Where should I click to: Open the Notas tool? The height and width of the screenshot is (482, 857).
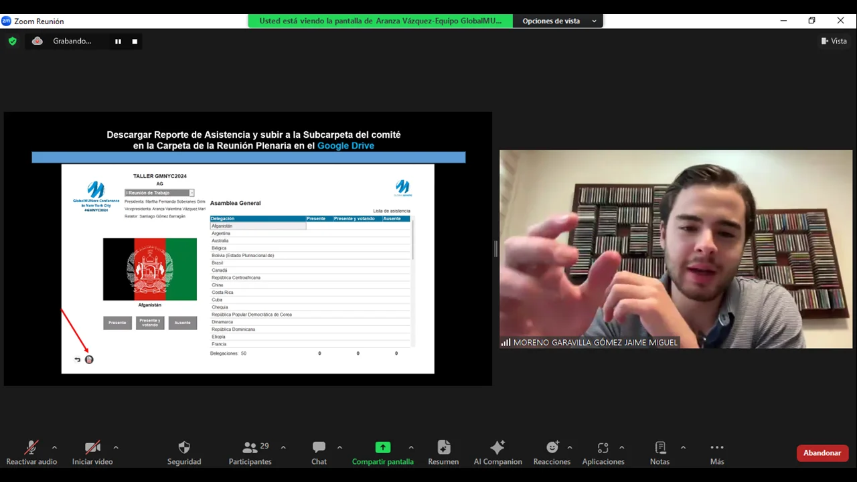(659, 448)
